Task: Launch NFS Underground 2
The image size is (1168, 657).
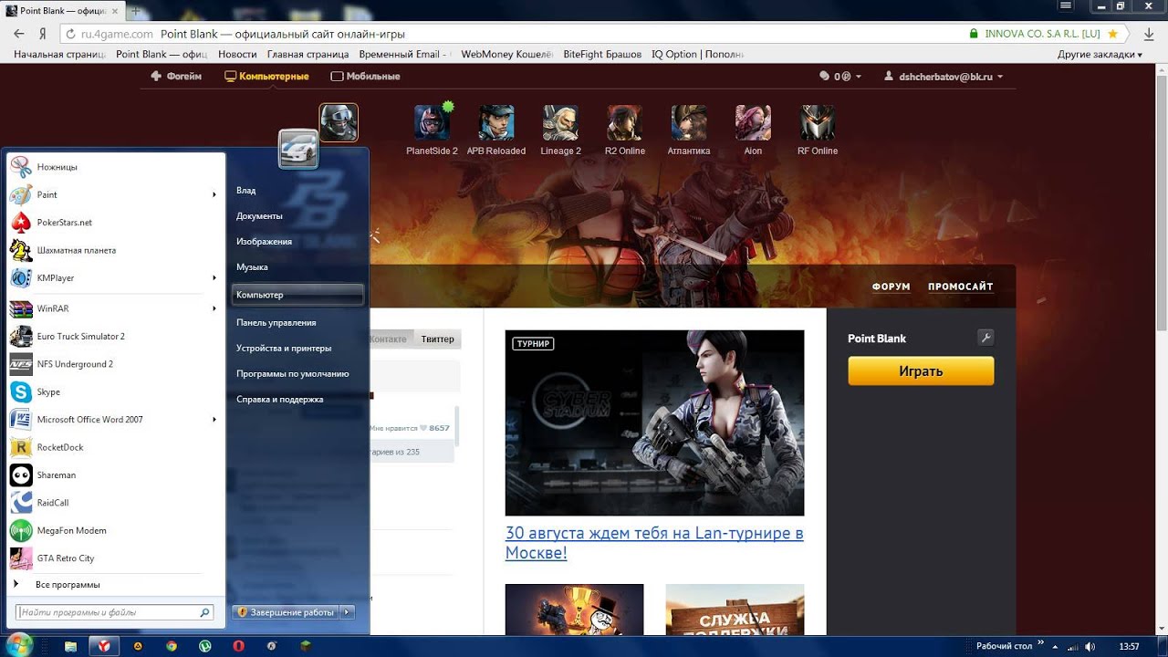Action: 116,364
